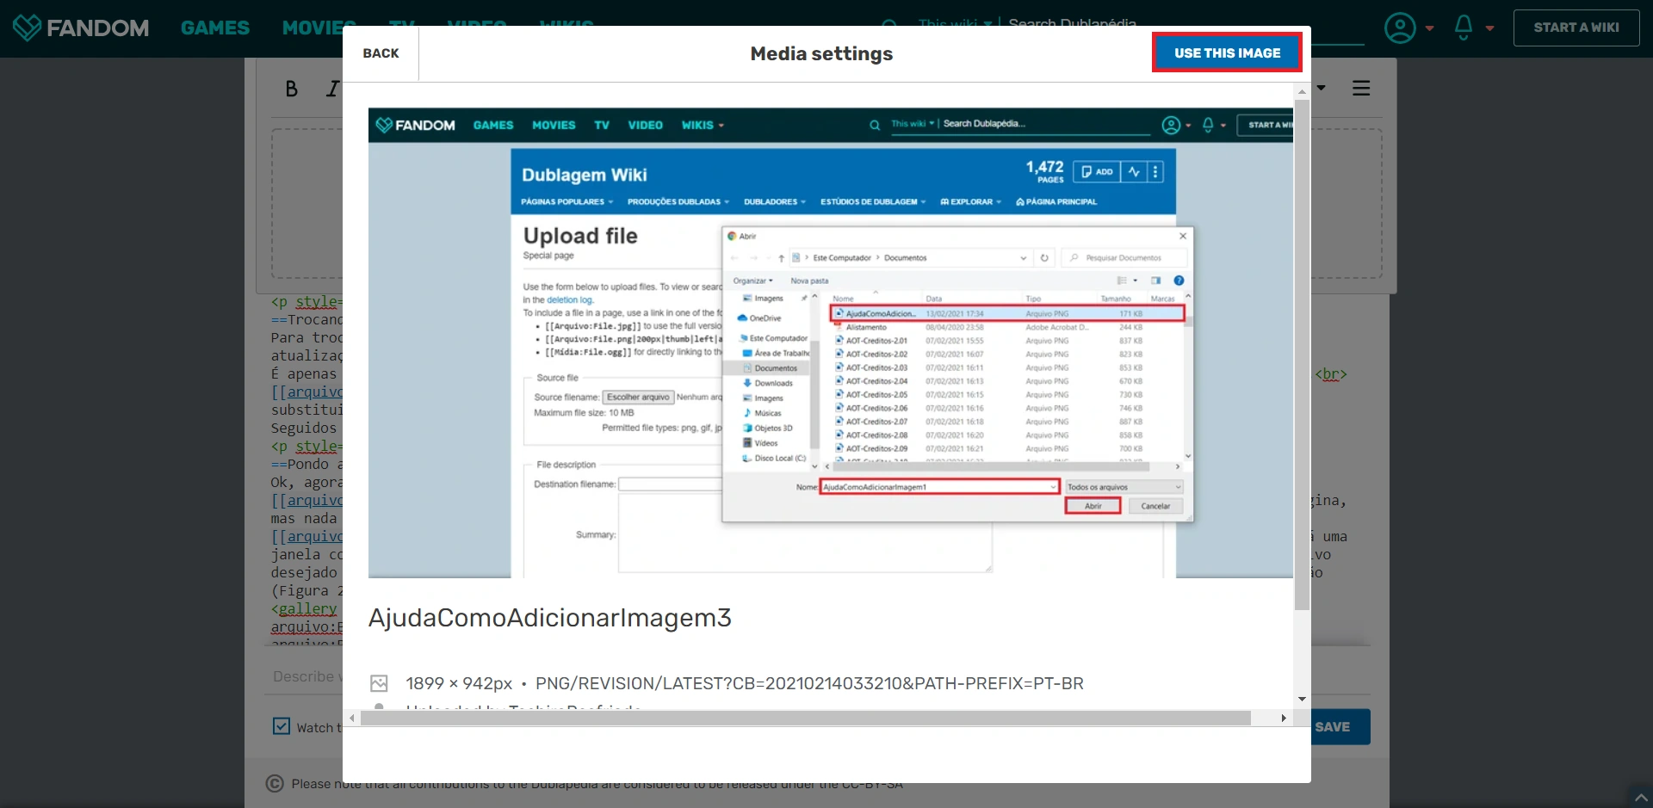
Task: Focus the Describe edit summary field
Action: [x=306, y=677]
